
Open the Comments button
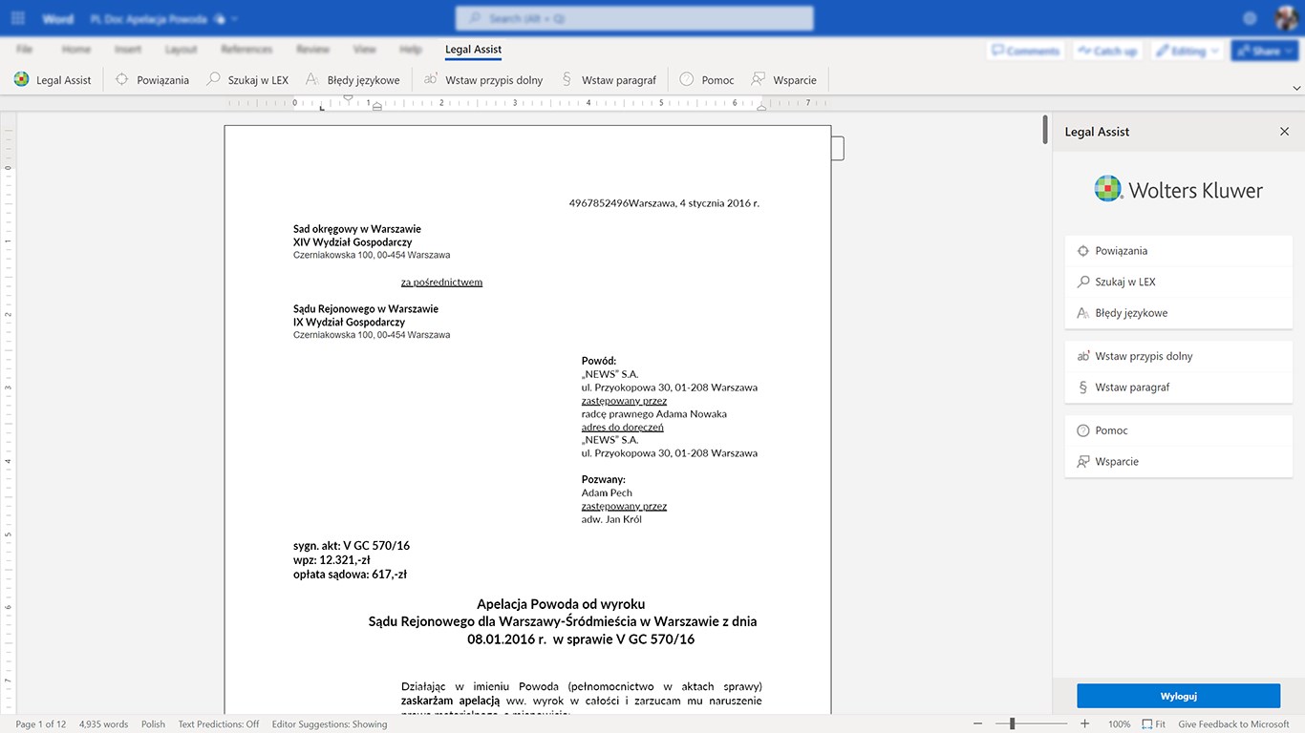point(1025,51)
